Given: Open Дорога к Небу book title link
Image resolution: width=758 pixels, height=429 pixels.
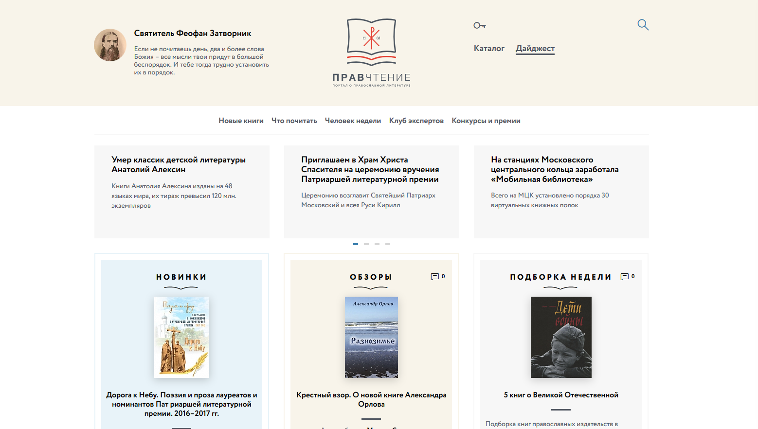Looking at the screenshot, I should (181, 404).
